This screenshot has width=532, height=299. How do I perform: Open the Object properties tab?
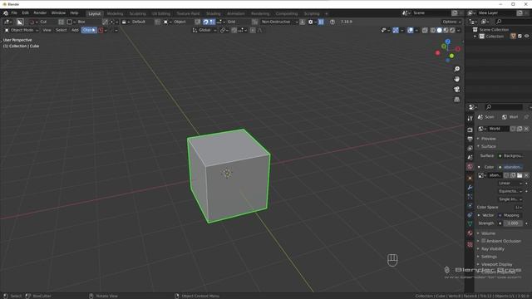point(470,178)
